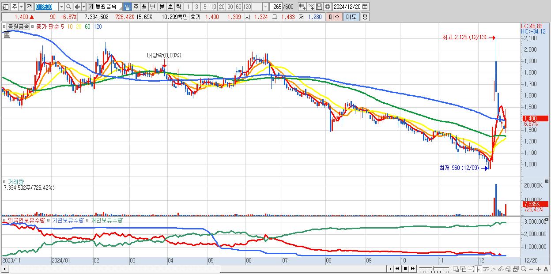Choose the 5 interval button
The width and height of the screenshot is (551, 274).
[205, 7]
